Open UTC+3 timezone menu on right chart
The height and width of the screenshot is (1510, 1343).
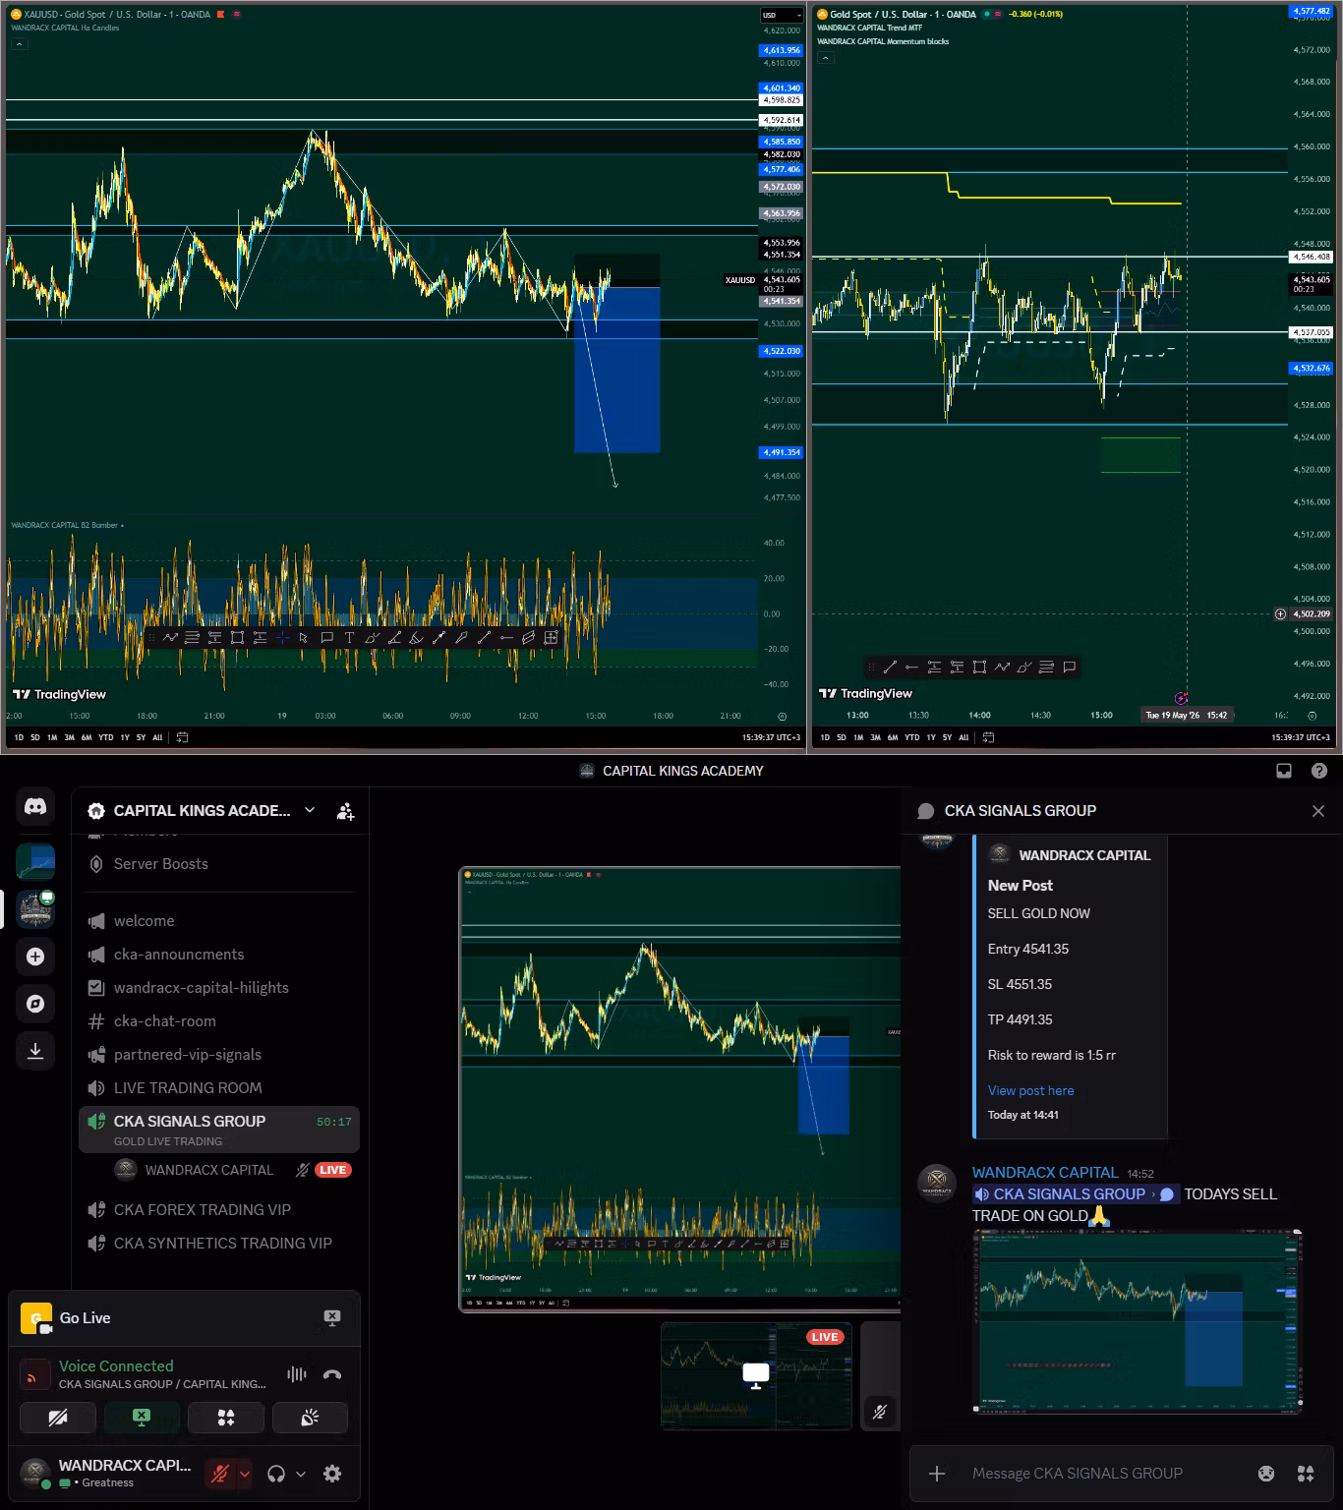click(x=1301, y=737)
